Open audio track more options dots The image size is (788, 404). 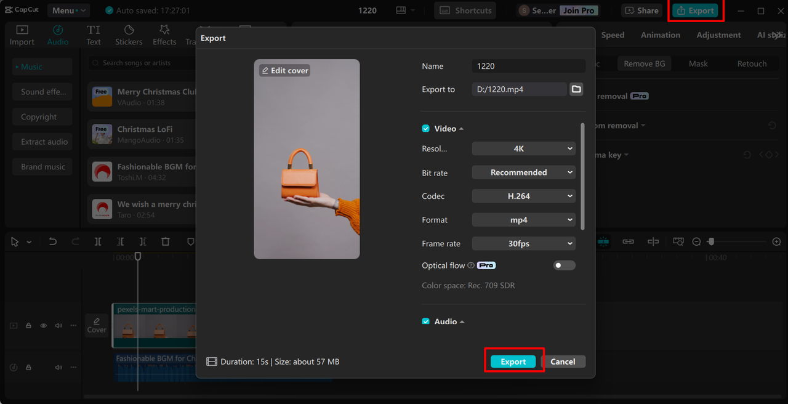pos(73,367)
